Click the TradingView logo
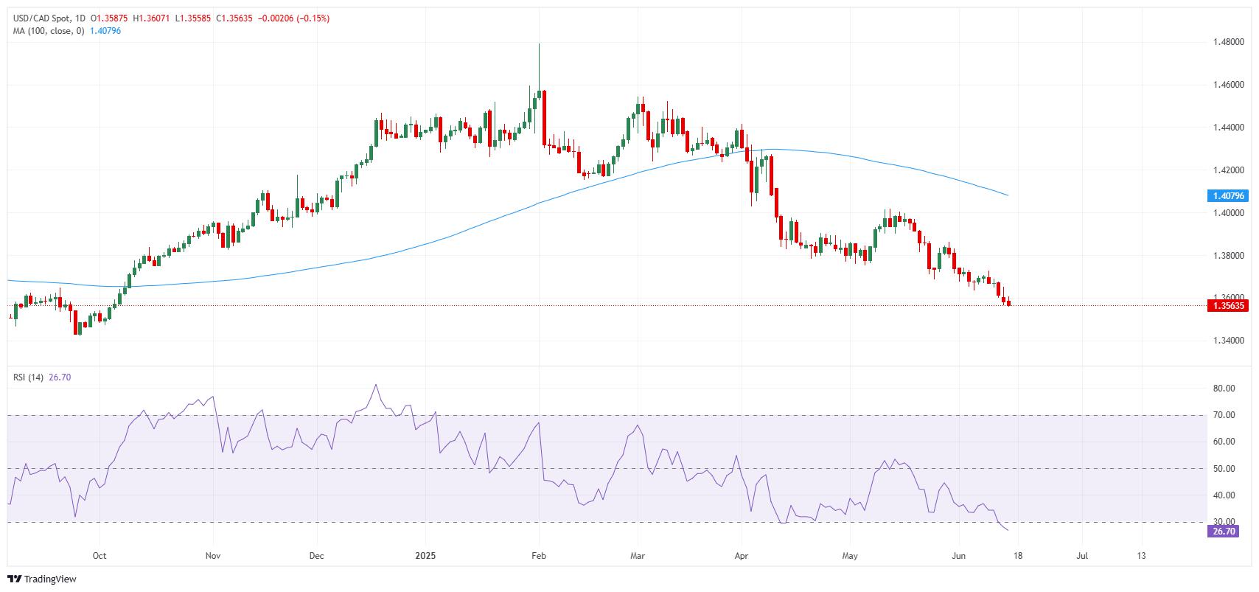The width and height of the screenshot is (1259, 592). [x=41, y=579]
